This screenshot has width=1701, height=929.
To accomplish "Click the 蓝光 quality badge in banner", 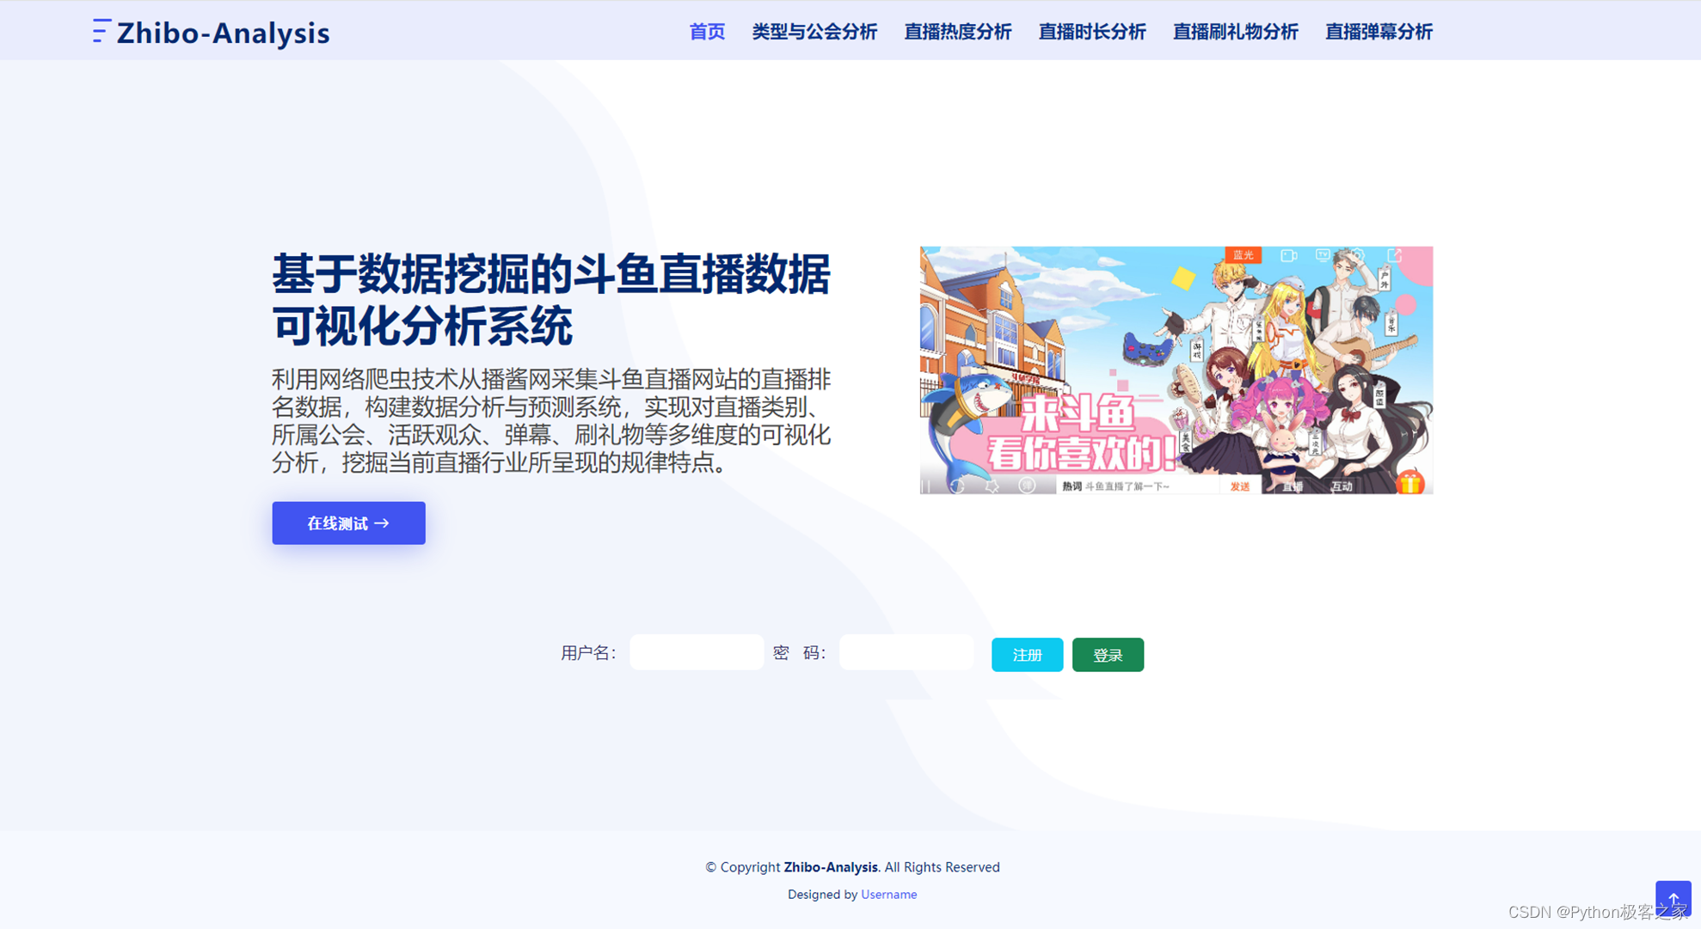I will point(1243,255).
